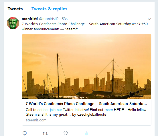The width and height of the screenshot is (158, 136).
Task: Open the @moniristi2 handle link
Action: tap(49, 19)
